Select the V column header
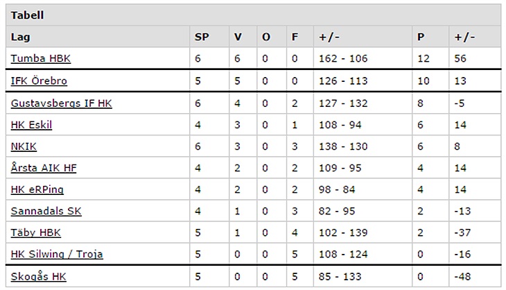Image resolution: width=506 pixels, height=290 pixels. click(238, 37)
